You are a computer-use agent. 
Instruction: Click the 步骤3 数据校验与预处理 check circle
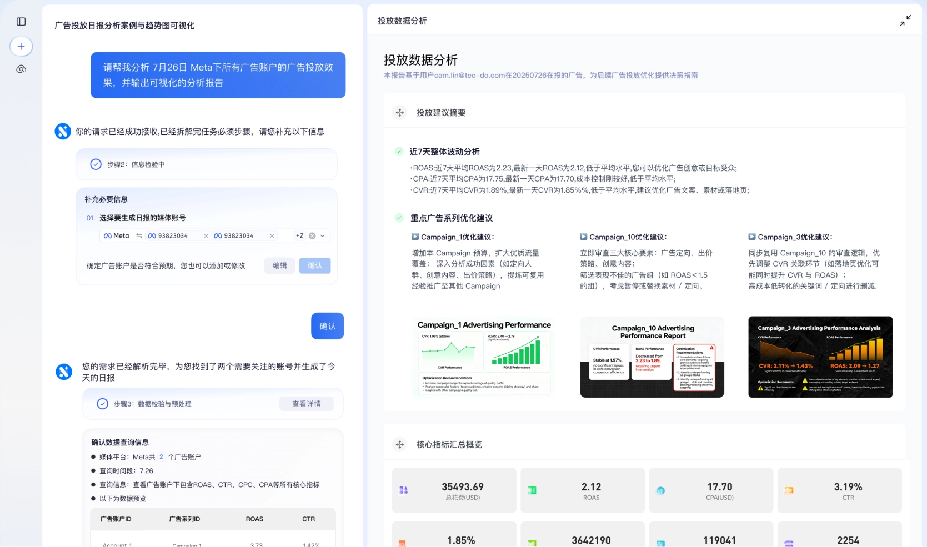pyautogui.click(x=103, y=404)
